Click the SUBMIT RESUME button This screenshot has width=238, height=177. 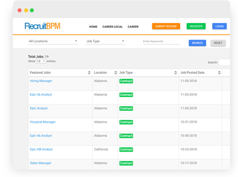(x=166, y=26)
